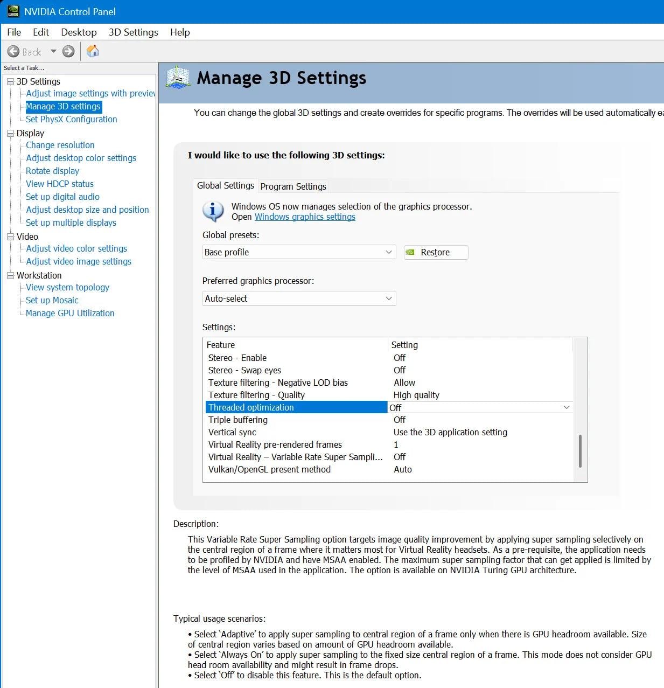Open the Global presets Base profile dropdown
This screenshot has width=664, height=688.
coord(299,252)
